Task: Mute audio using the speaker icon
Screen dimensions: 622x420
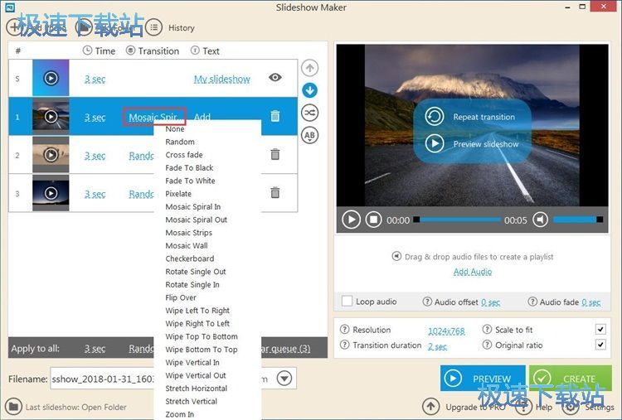Action: [x=541, y=220]
